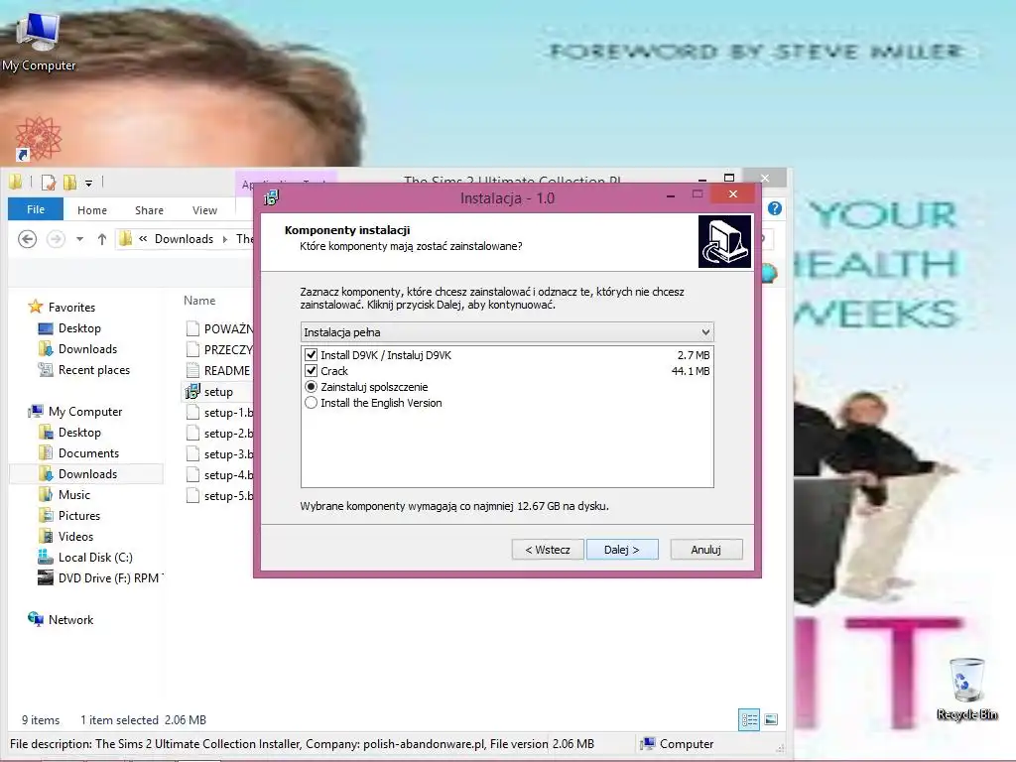Click the README file icon

pos(192,370)
